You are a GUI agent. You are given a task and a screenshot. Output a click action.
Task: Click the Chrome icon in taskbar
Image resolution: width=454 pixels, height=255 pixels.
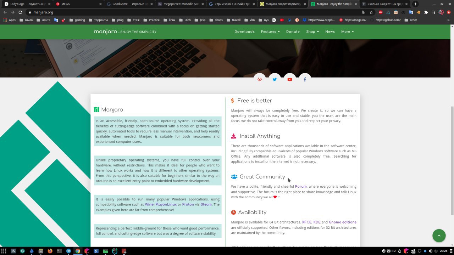[78, 251]
